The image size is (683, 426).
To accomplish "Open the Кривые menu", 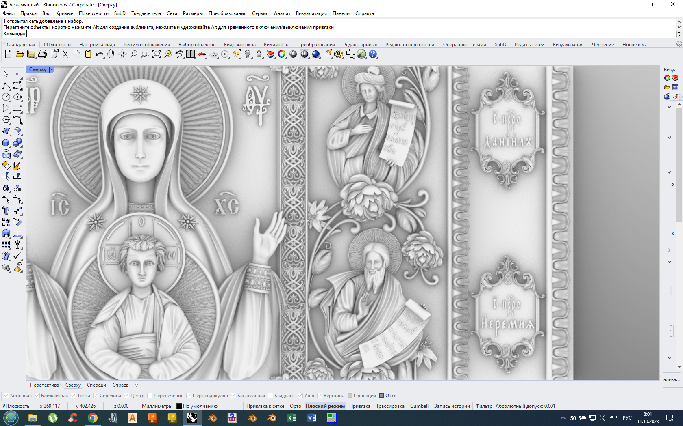I will click(65, 13).
